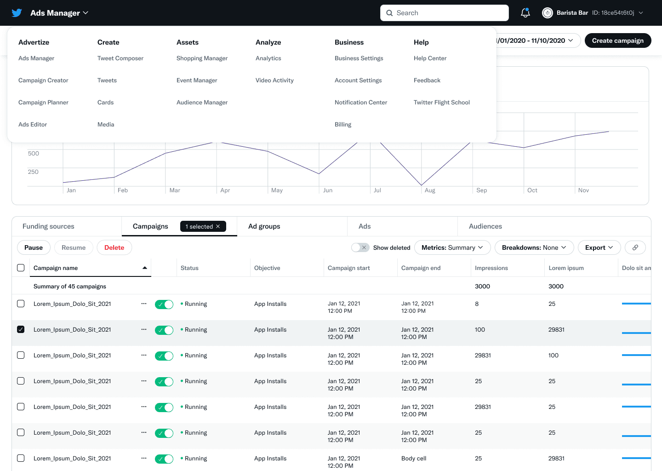Image resolution: width=662 pixels, height=471 pixels.
Task: Open the notification bell
Action: [x=525, y=12]
